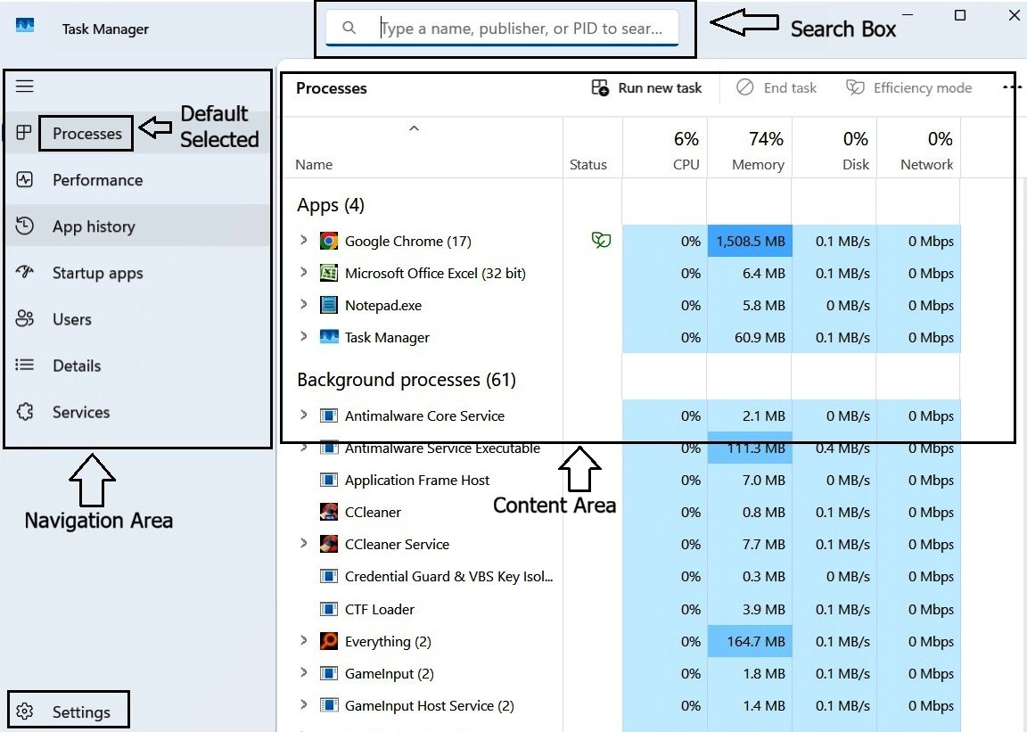
Task: Select the Credential Guard & VBS Key Isol... row
Action: point(620,577)
